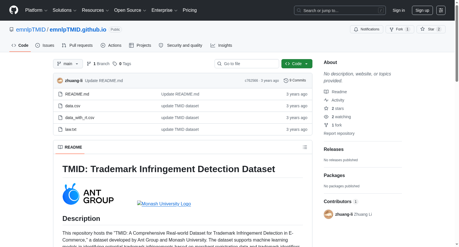459x247 pixels.
Task: Fork the repository using the Fork button
Action: [x=400, y=29]
